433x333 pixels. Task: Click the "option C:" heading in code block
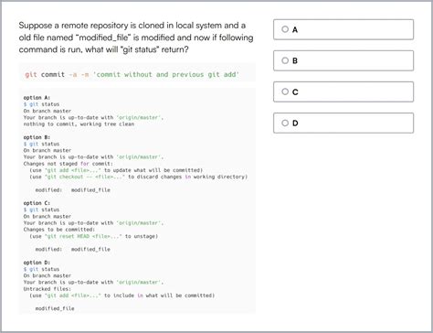37,203
